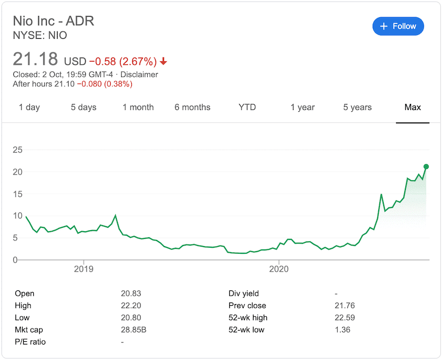Click the 10 y-axis label
This screenshot has width=443, height=360.
pyautogui.click(x=18, y=216)
